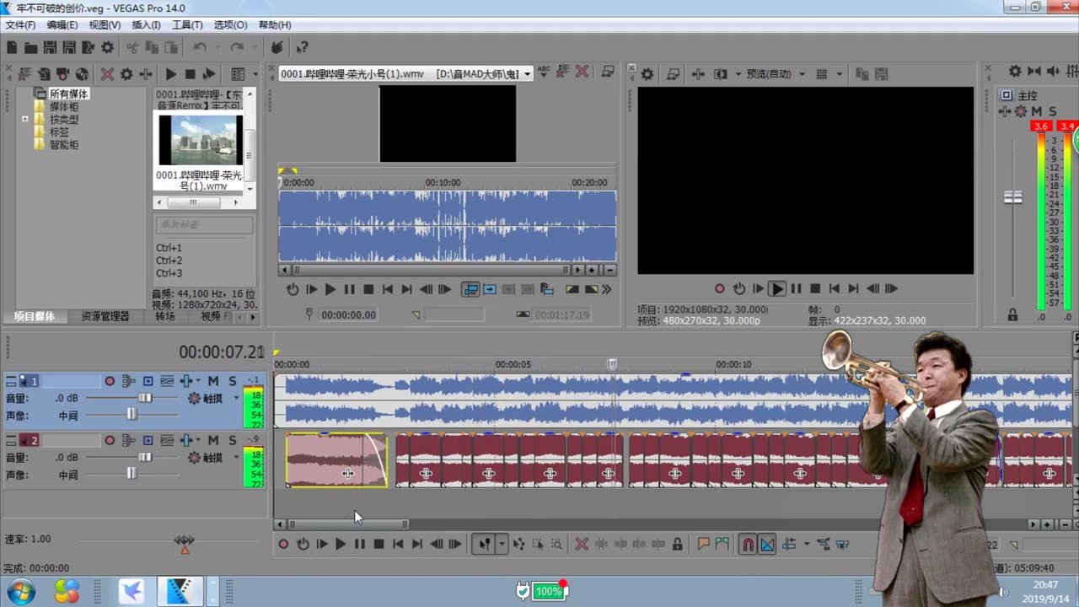The image size is (1079, 607).
Task: Arm track 2 for recording
Action: pos(110,440)
